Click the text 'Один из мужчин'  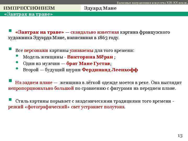(41, 63)
